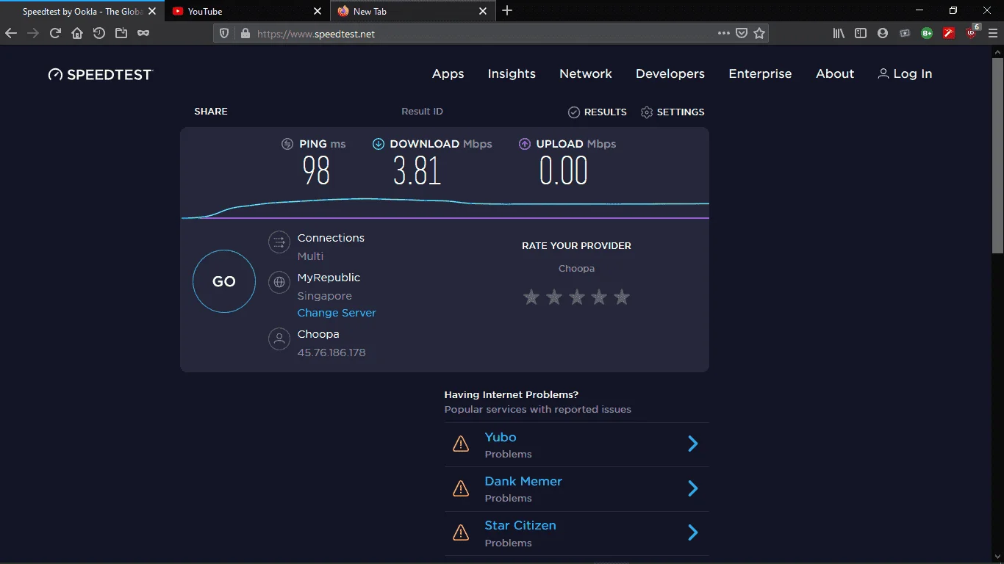Open the Yubo problems link
The height and width of the screenshot is (564, 1004).
coord(501,437)
